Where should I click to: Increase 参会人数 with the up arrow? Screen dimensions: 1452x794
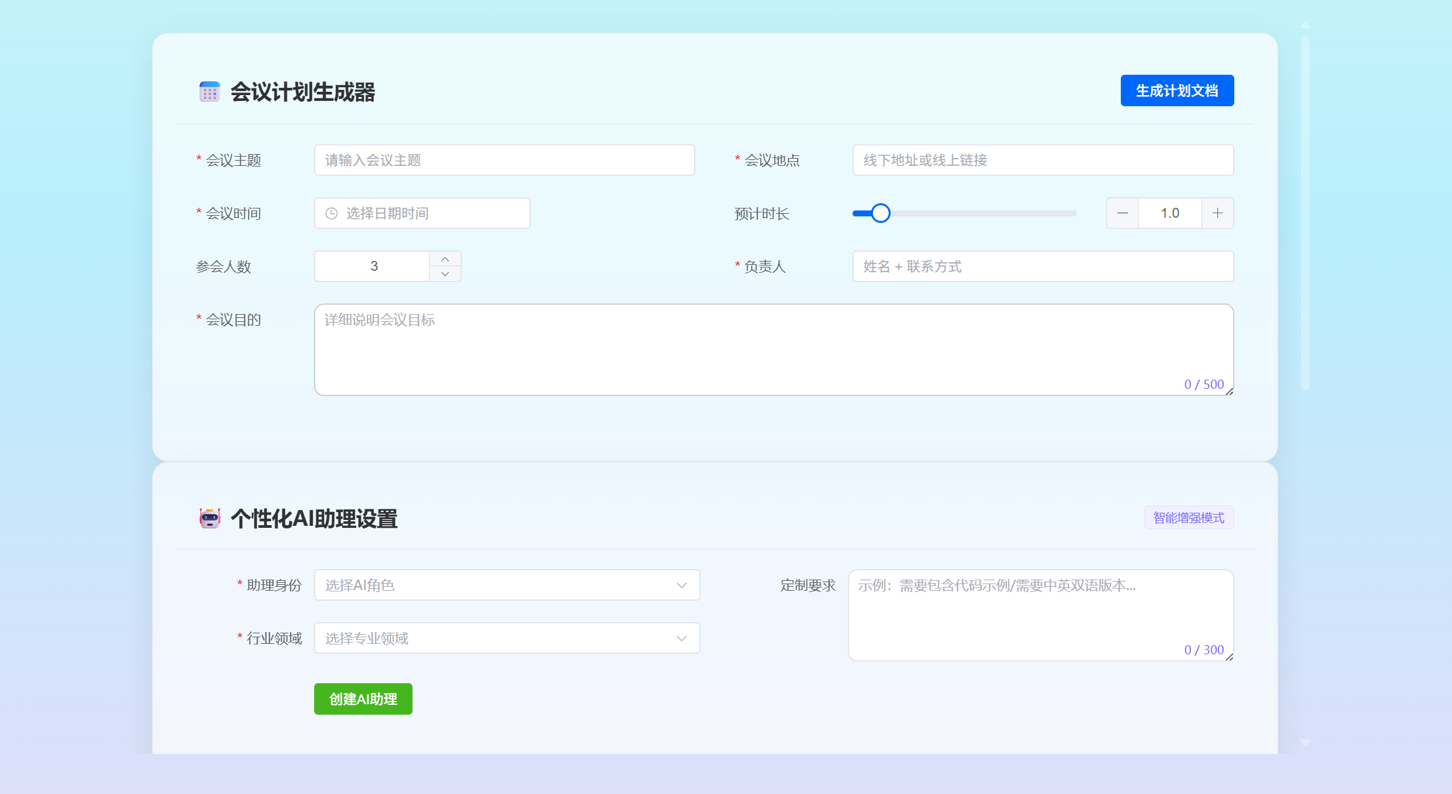pos(445,259)
